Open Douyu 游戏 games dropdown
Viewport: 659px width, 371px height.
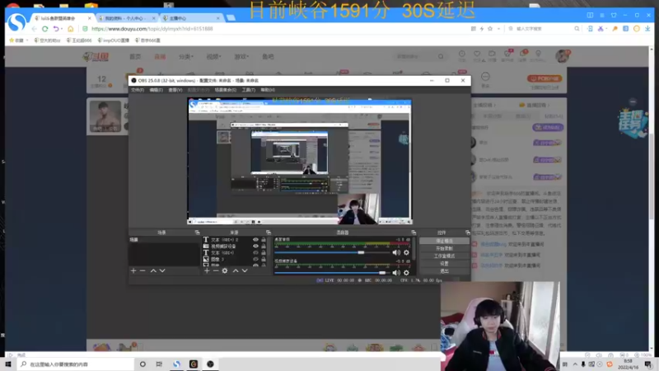pos(241,56)
